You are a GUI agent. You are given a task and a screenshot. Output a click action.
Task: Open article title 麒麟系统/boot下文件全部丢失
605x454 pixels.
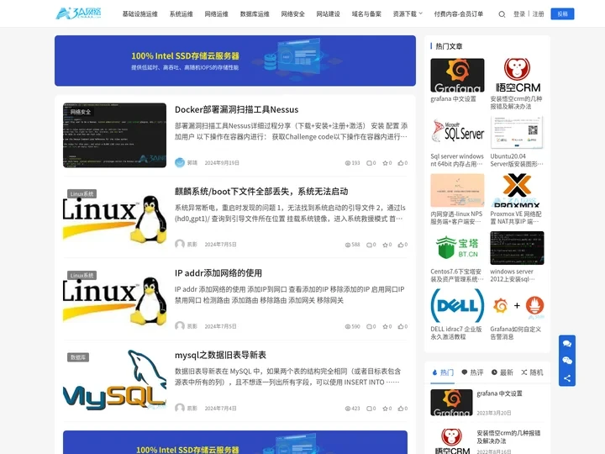coord(261,192)
